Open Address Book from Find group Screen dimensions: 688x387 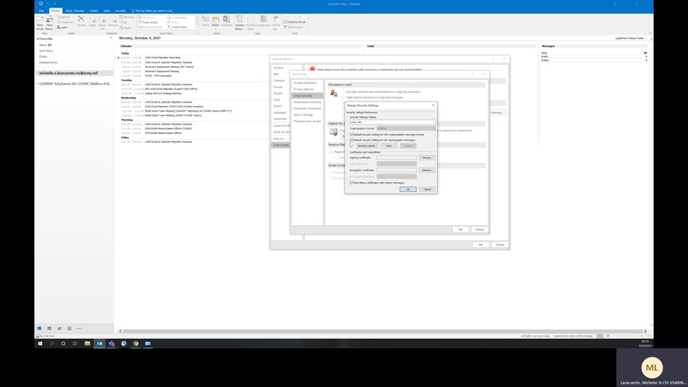(297, 22)
